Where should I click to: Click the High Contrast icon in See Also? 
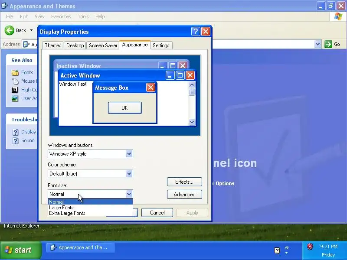click(15, 90)
